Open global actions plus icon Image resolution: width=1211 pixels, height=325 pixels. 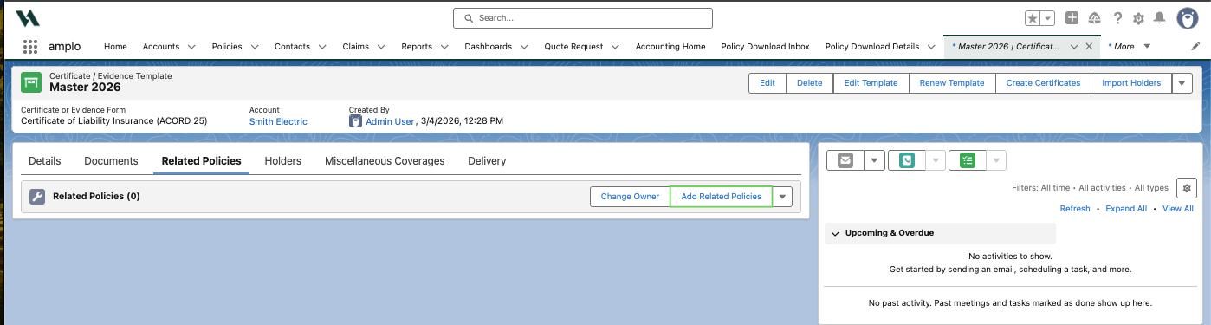(x=1072, y=18)
